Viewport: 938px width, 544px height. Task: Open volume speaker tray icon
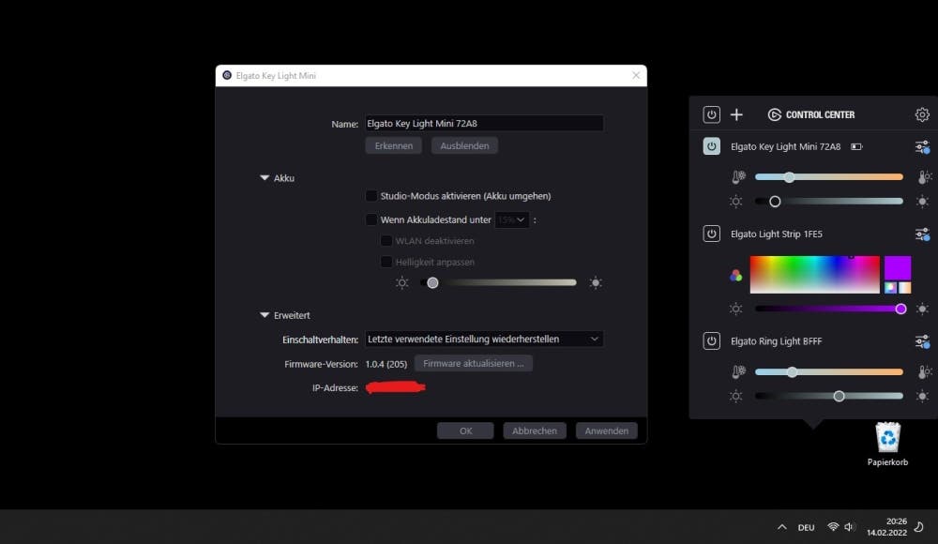coord(849,526)
